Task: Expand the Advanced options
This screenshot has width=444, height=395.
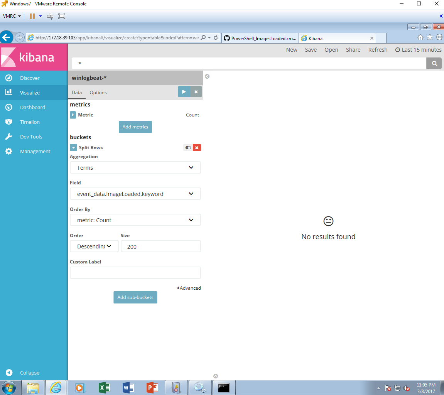Action: [x=189, y=288]
